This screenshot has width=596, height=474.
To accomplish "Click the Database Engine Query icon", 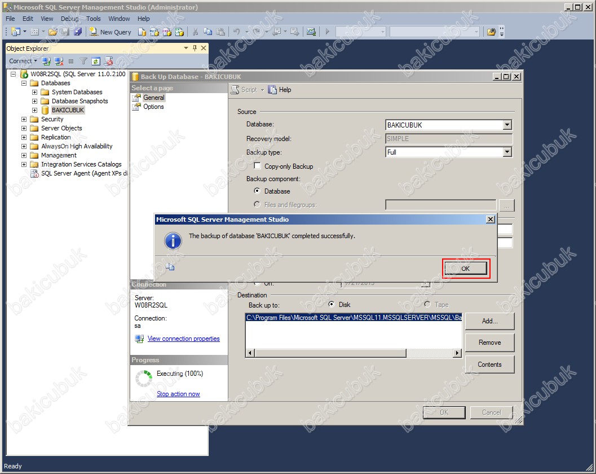I will pyautogui.click(x=142, y=32).
